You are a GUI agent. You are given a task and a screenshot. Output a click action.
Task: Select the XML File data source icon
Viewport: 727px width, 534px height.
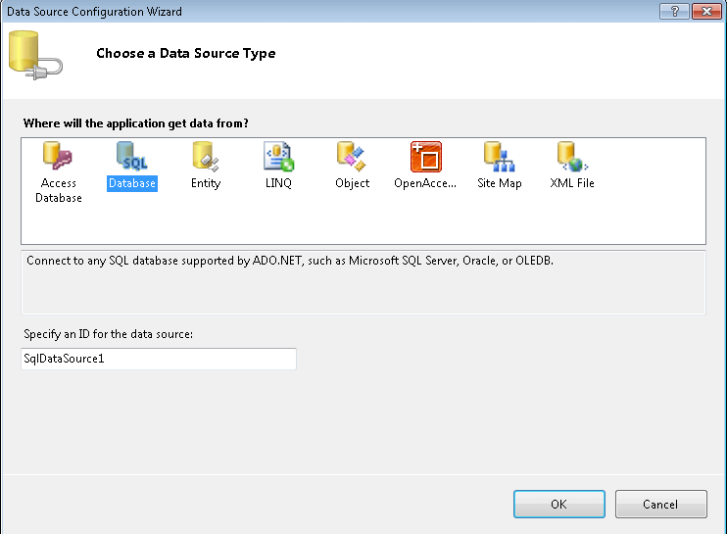point(572,156)
